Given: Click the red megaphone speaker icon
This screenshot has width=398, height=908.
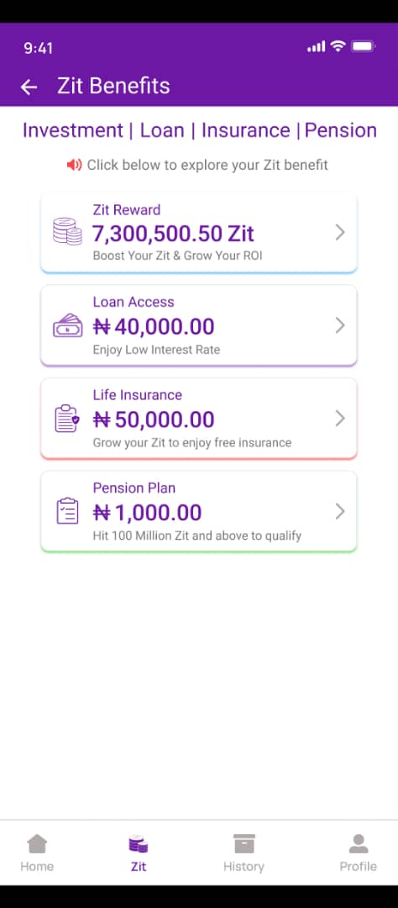Looking at the screenshot, I should tap(74, 165).
